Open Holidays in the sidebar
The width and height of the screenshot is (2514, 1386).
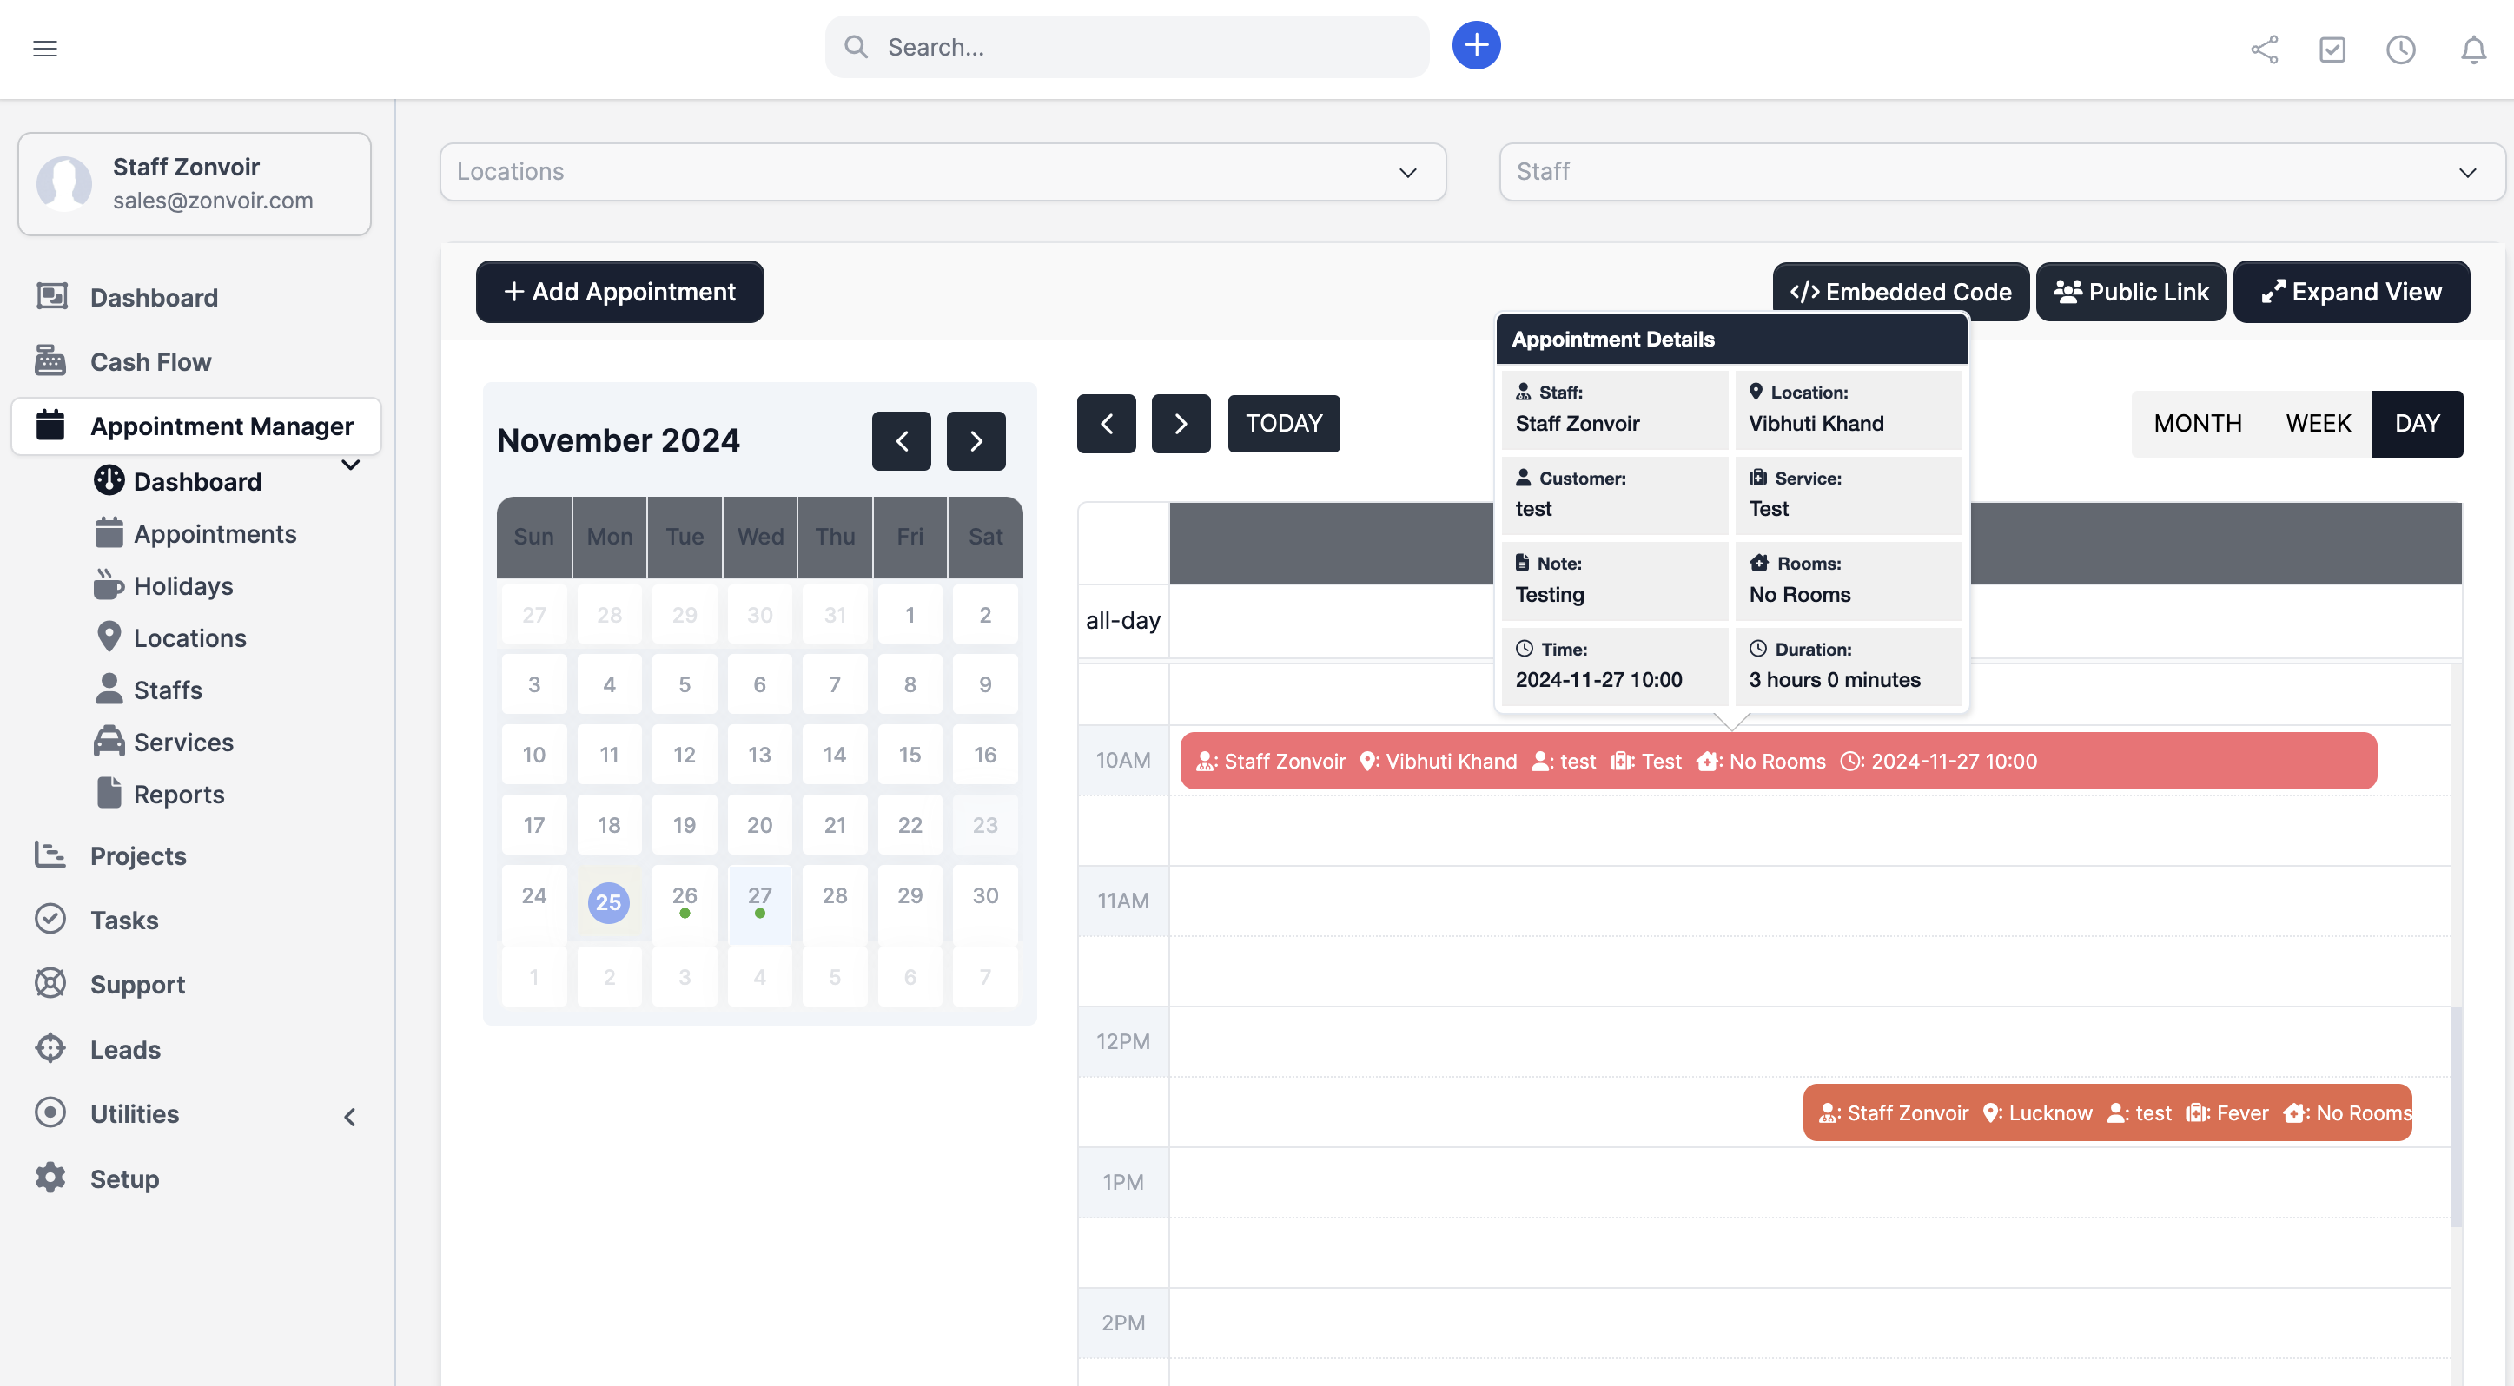point(182,585)
